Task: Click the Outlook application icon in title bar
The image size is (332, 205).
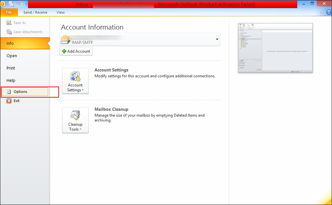Action: click(3, 4)
